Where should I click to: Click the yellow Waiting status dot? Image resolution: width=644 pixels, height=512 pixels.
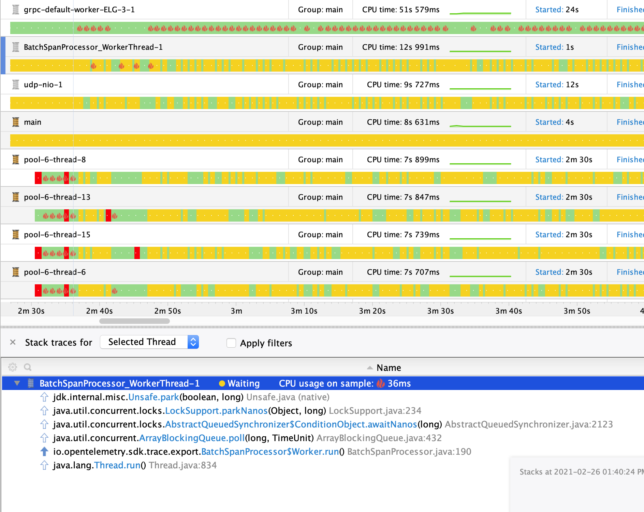(223, 383)
